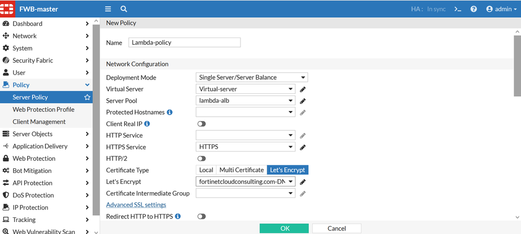Click edit icon beside HTTPS Service
This screenshot has width=521, height=234.
302,147
